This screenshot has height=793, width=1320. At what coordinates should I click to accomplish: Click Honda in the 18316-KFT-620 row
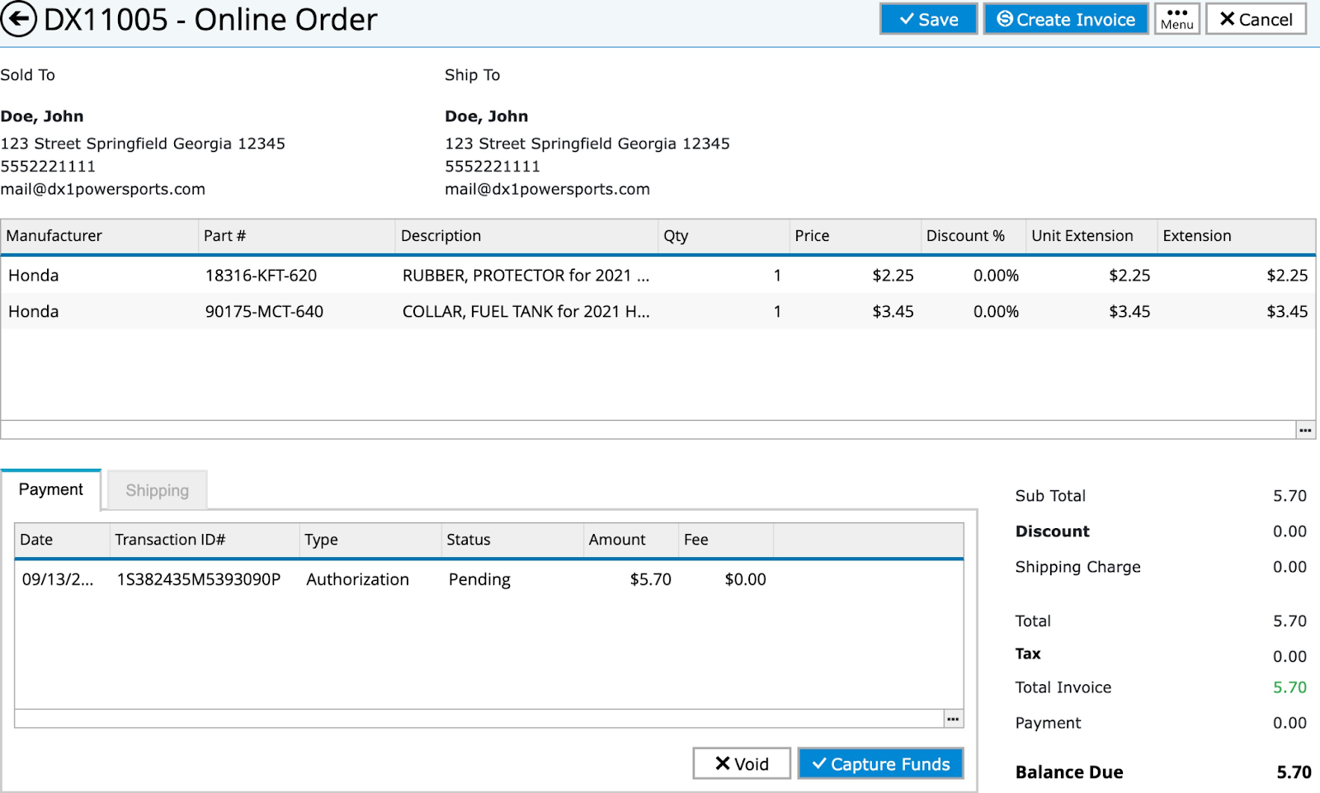coord(34,276)
